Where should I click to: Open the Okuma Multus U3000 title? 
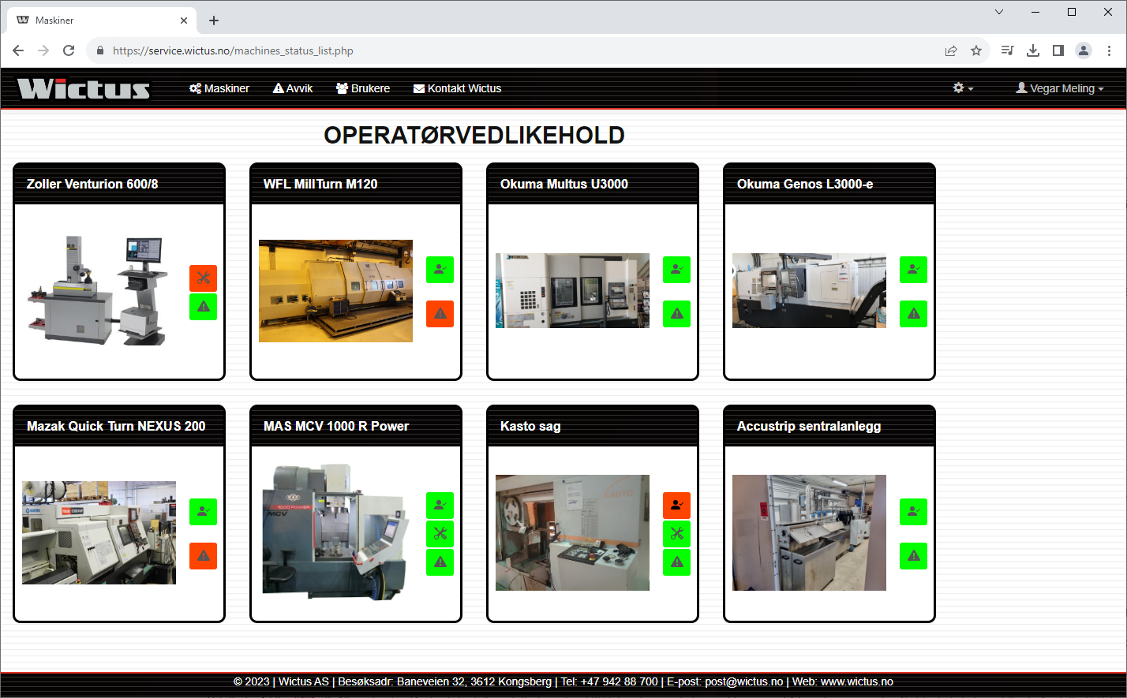point(564,184)
